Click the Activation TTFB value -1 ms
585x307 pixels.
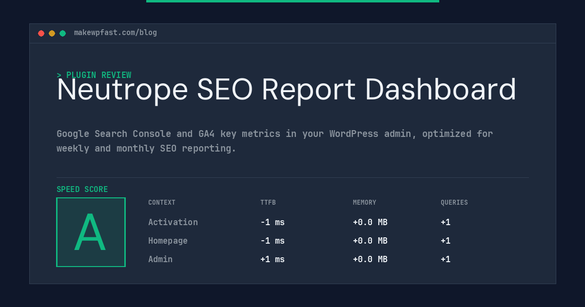tap(273, 222)
